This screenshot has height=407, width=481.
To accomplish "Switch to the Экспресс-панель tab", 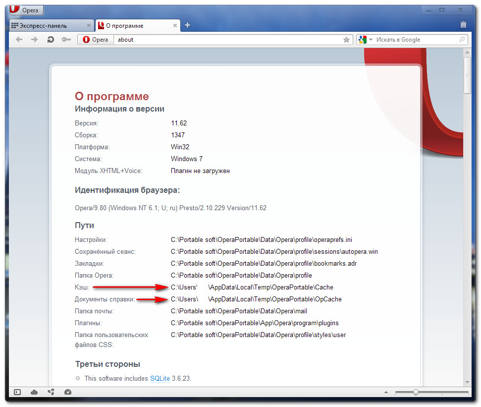I will pos(51,26).
